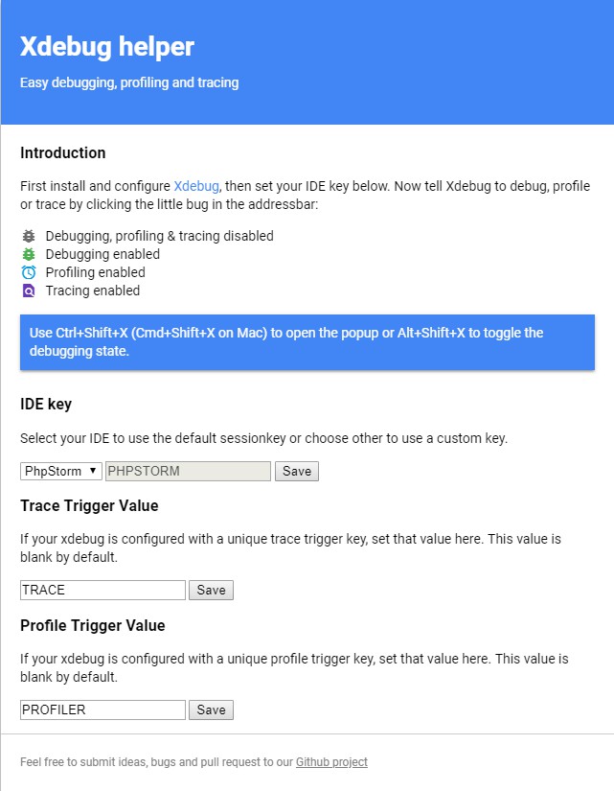Click the TRACE trigger input field
This screenshot has width=614, height=791.
pyautogui.click(x=102, y=590)
